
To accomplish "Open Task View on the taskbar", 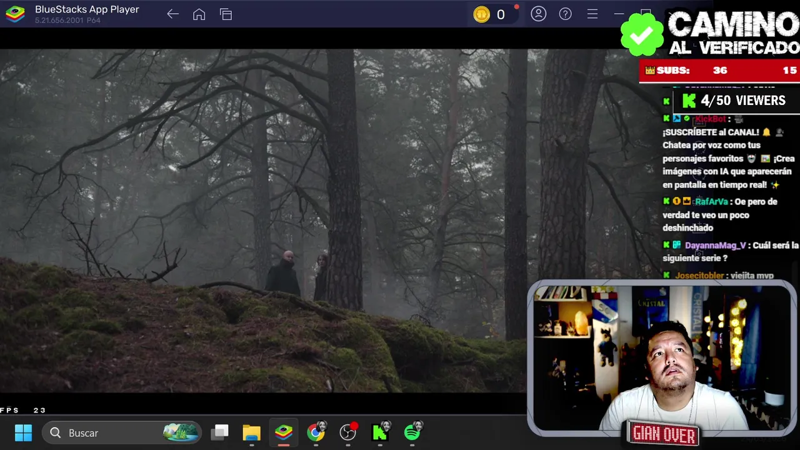I will 220,432.
